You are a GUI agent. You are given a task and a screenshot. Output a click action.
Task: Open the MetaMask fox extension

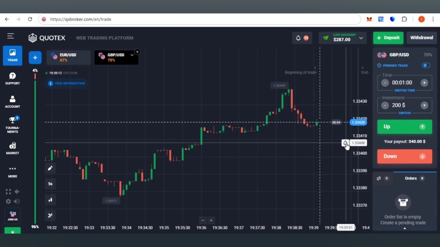pos(369,19)
